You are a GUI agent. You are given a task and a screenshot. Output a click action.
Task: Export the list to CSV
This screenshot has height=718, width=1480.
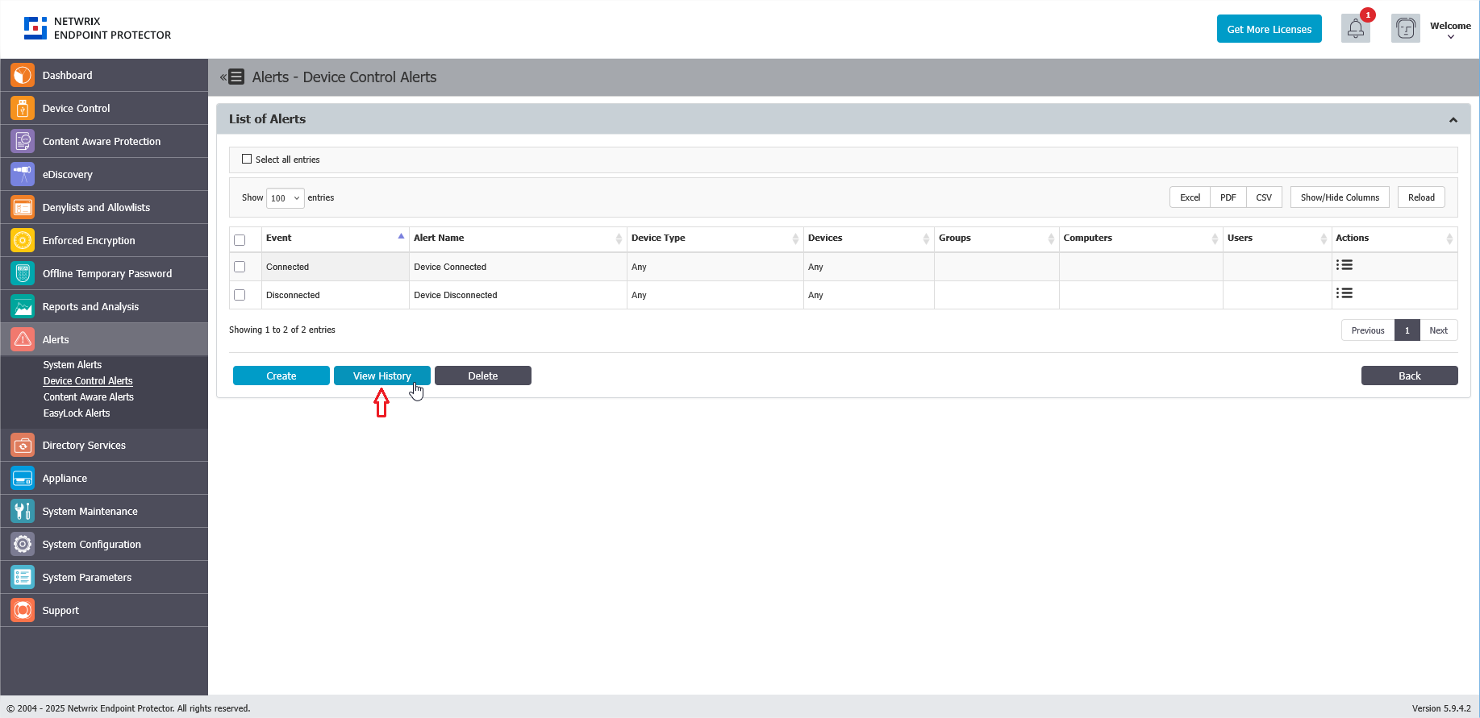1264,197
